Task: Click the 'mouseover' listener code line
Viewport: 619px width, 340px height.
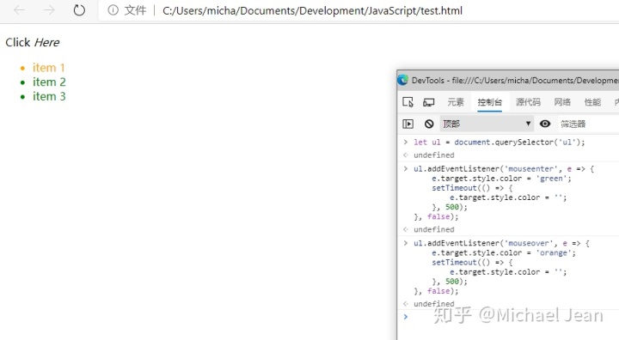Action: 501,243
